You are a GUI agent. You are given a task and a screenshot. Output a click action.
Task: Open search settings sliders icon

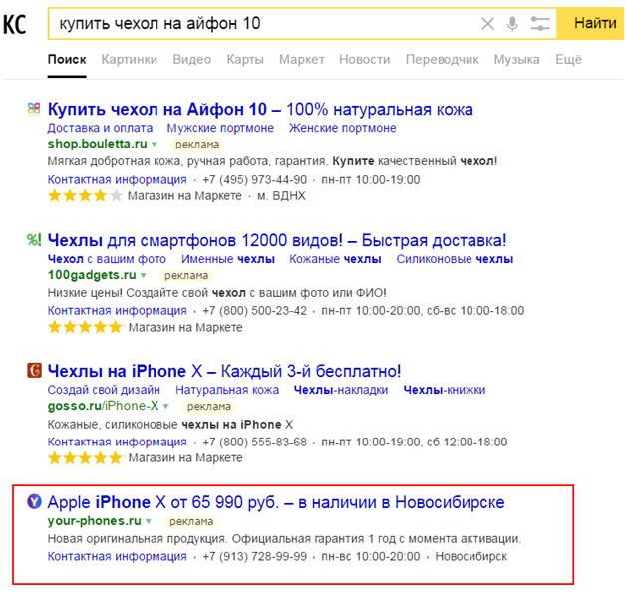[x=540, y=23]
